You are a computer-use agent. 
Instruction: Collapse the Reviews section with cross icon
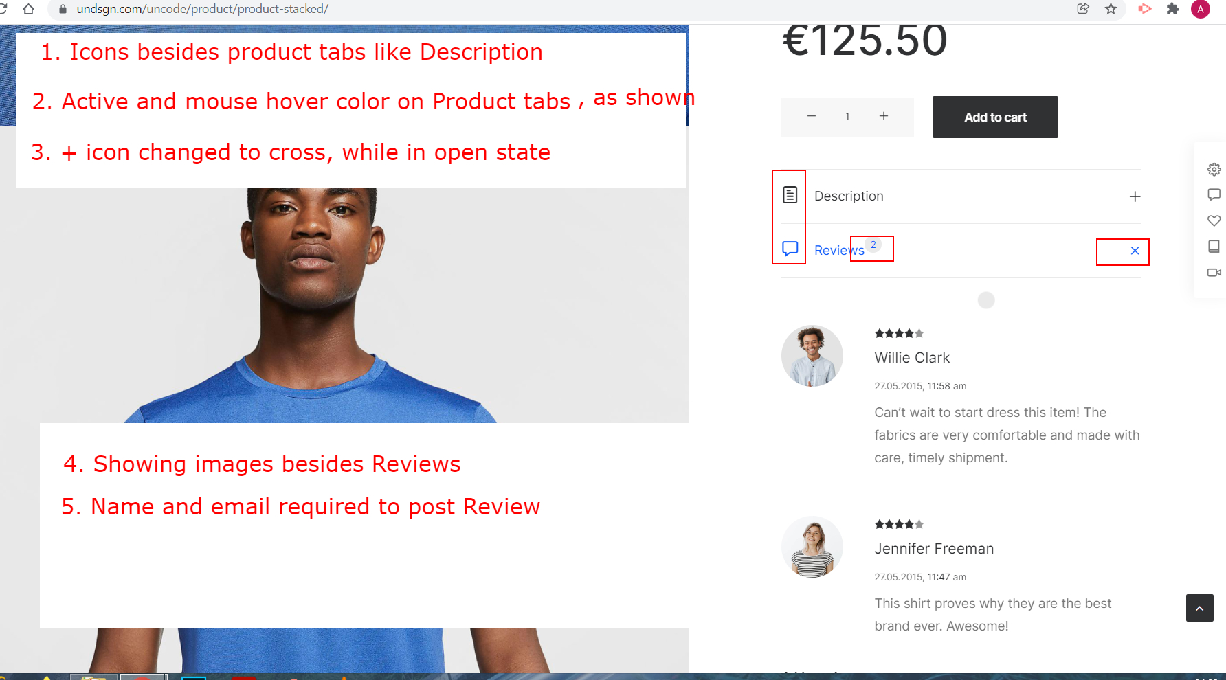click(1135, 251)
